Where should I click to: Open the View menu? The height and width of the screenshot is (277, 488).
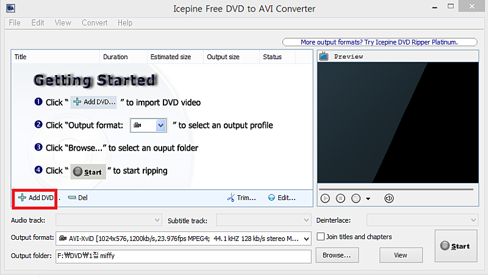(x=63, y=23)
